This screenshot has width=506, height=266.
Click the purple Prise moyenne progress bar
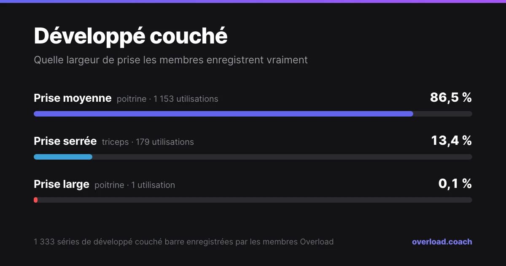pyautogui.click(x=223, y=114)
